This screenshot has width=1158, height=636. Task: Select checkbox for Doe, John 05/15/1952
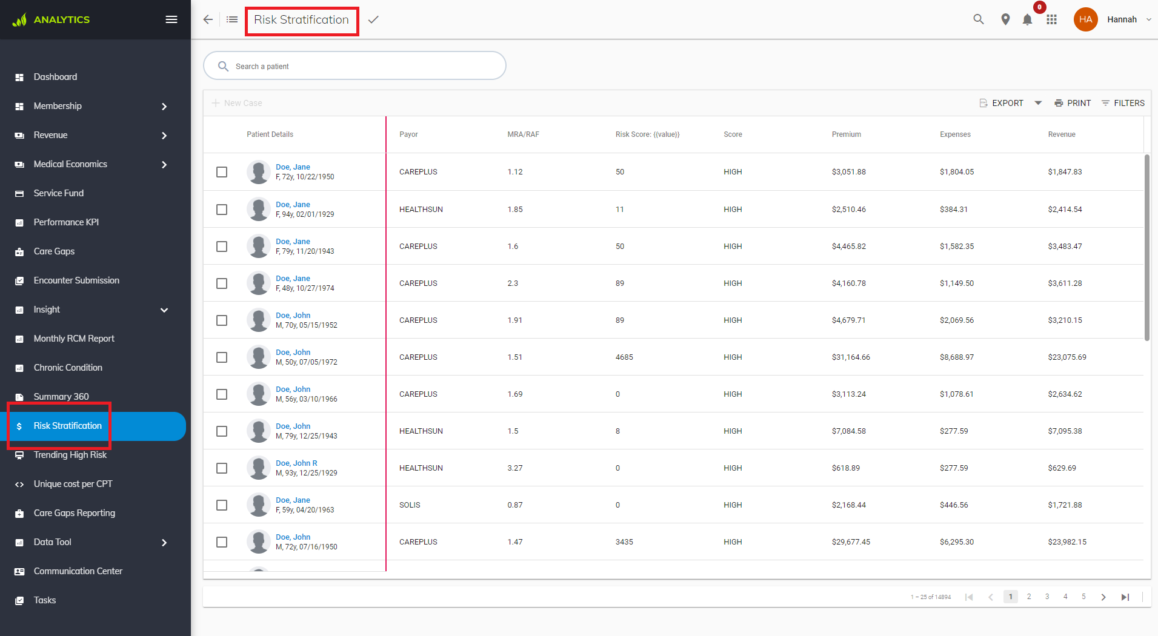click(x=222, y=320)
